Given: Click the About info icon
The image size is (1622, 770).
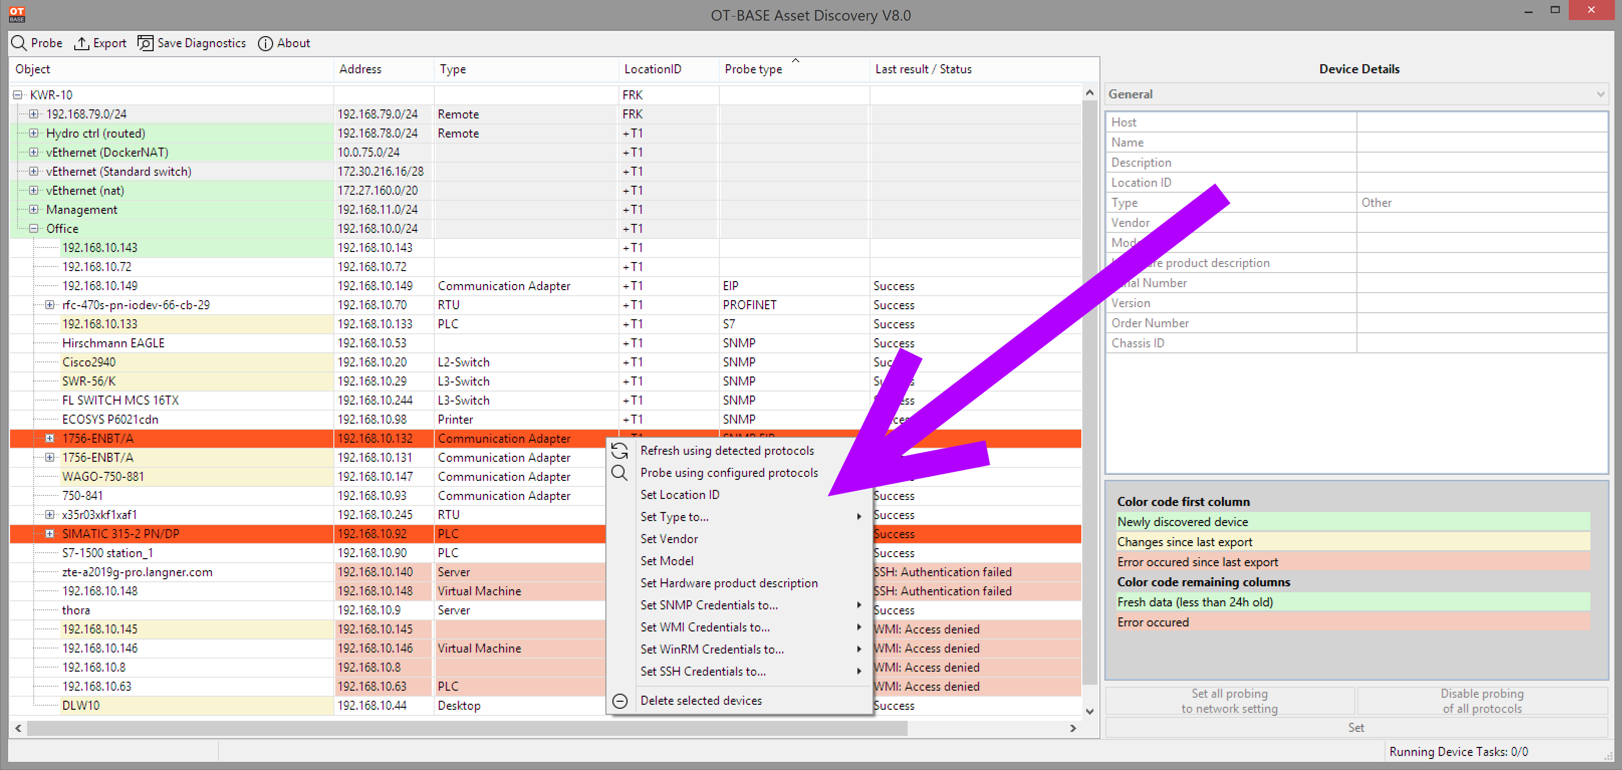Looking at the screenshot, I should (x=265, y=44).
